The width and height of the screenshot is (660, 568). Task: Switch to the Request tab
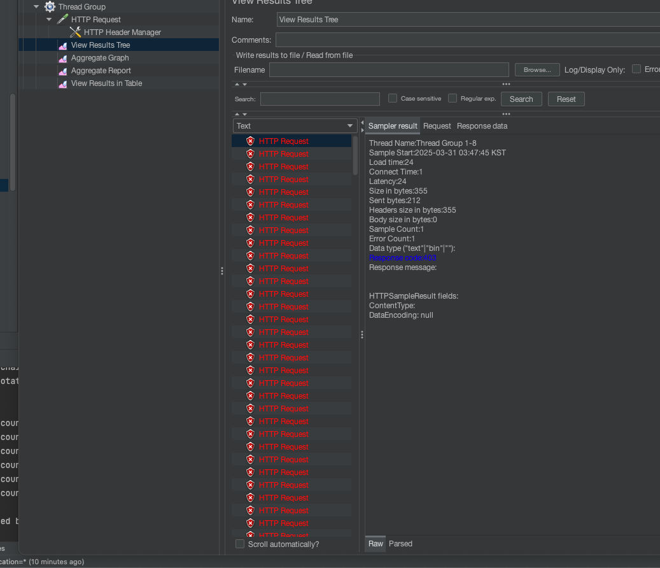[x=437, y=126]
